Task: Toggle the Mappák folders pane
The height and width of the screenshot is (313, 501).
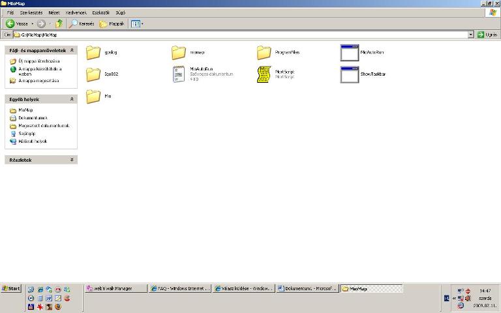Action: [112, 23]
